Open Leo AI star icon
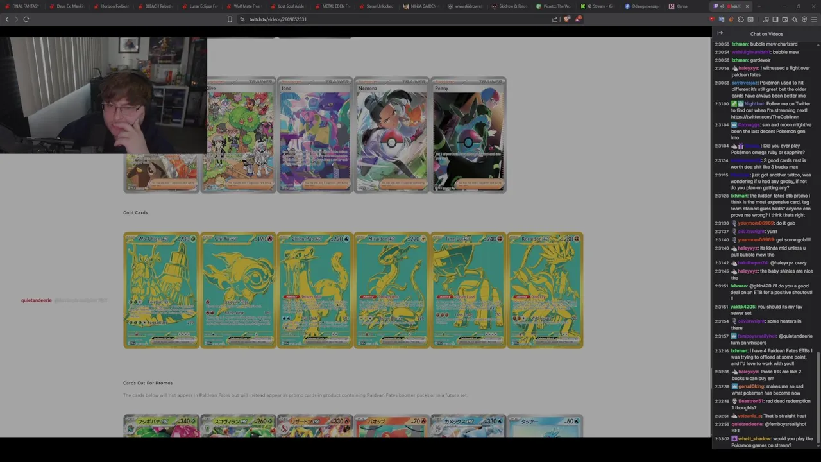The image size is (821, 462). [x=795, y=19]
